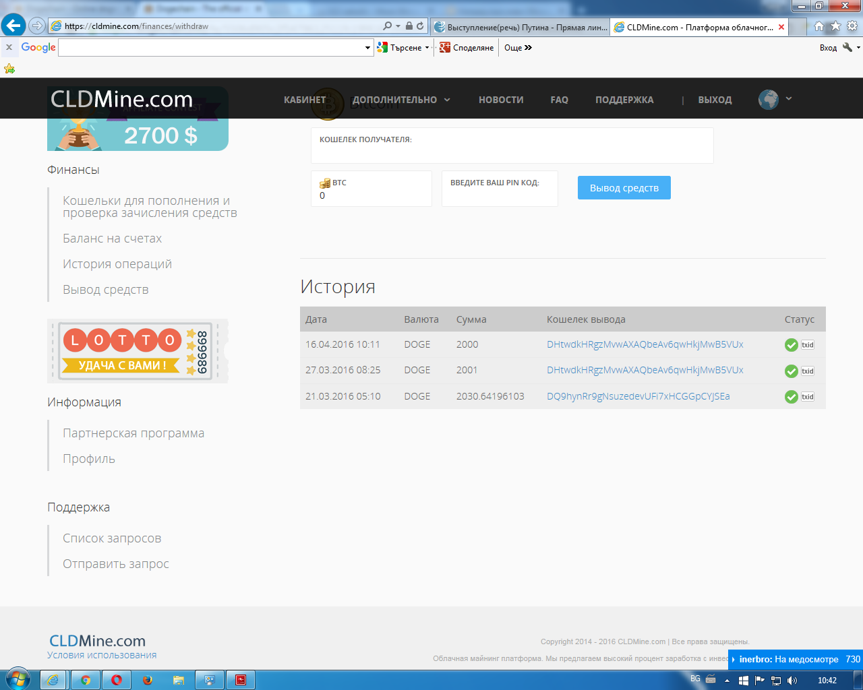Screen dimensions: 863x690
Task: Open Профиль sidebar link
Action: (89, 459)
